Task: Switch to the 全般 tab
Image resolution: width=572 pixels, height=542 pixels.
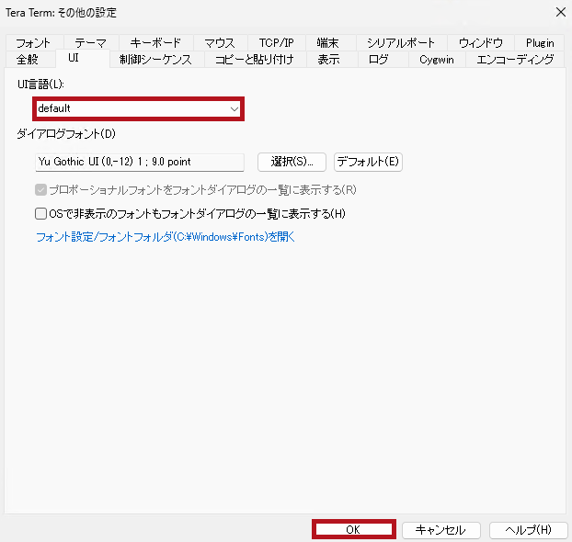Action: pos(29,60)
